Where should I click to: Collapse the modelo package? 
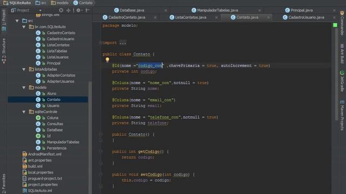(24, 87)
